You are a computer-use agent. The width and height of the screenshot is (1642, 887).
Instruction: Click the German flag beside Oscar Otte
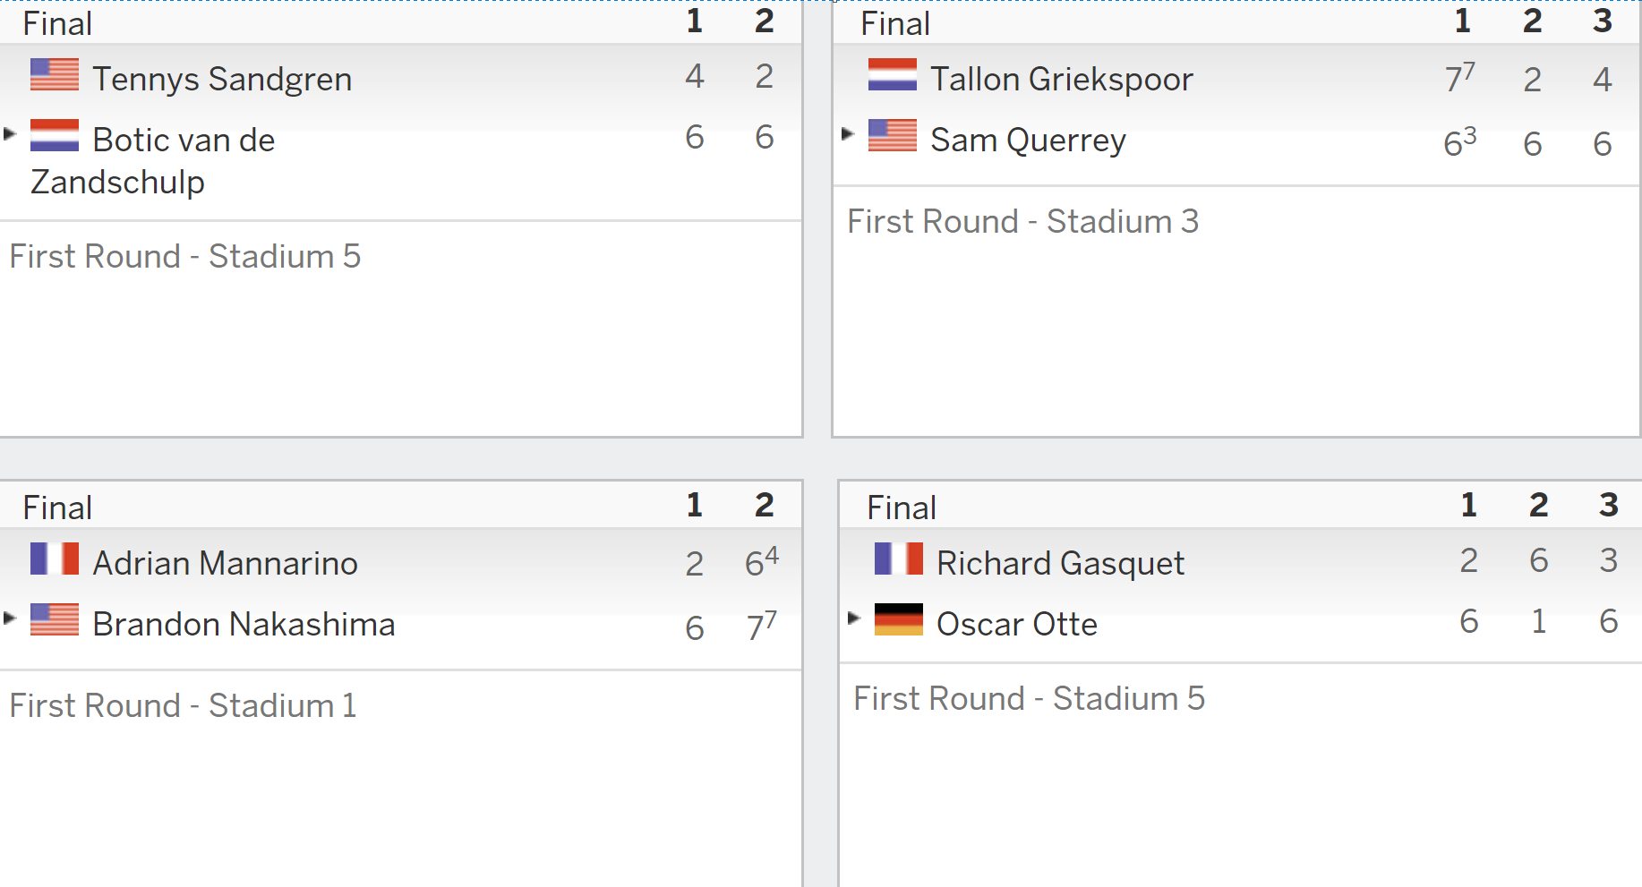pos(899,619)
